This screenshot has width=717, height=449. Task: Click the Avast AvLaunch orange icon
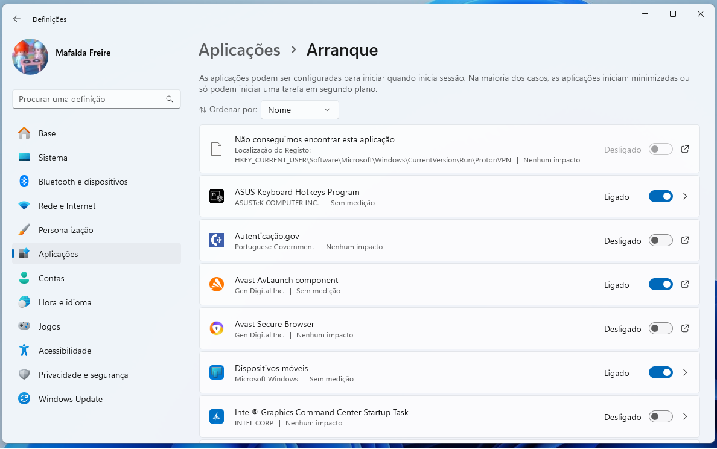point(217,284)
